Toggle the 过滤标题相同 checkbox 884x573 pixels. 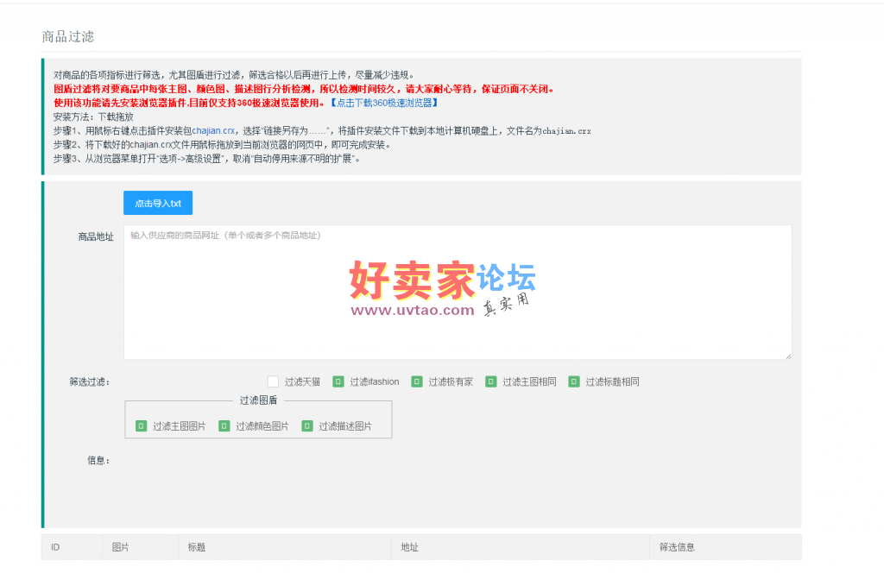(x=574, y=381)
